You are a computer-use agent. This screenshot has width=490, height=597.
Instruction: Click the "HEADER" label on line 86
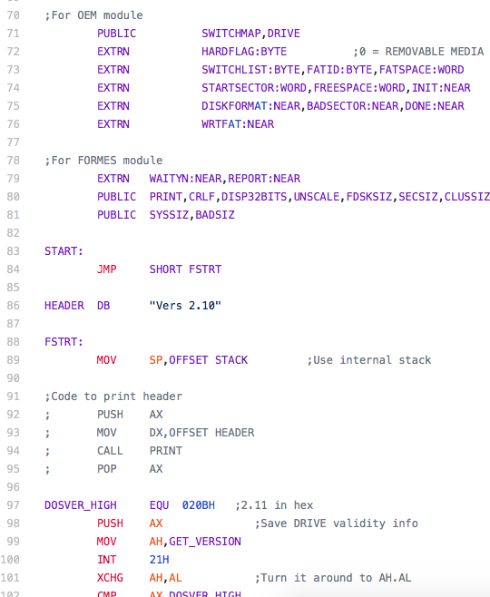point(64,306)
